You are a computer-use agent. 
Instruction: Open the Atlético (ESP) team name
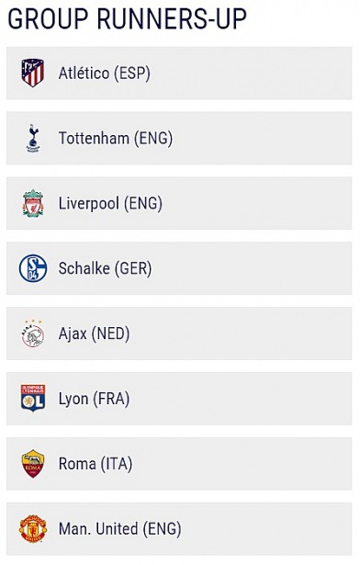click(x=105, y=73)
